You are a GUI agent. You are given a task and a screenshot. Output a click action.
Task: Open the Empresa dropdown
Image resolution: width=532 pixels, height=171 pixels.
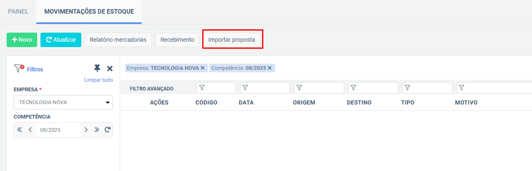(63, 102)
